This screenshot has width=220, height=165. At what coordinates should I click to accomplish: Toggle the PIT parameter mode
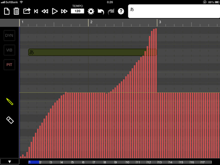[x=9, y=65]
